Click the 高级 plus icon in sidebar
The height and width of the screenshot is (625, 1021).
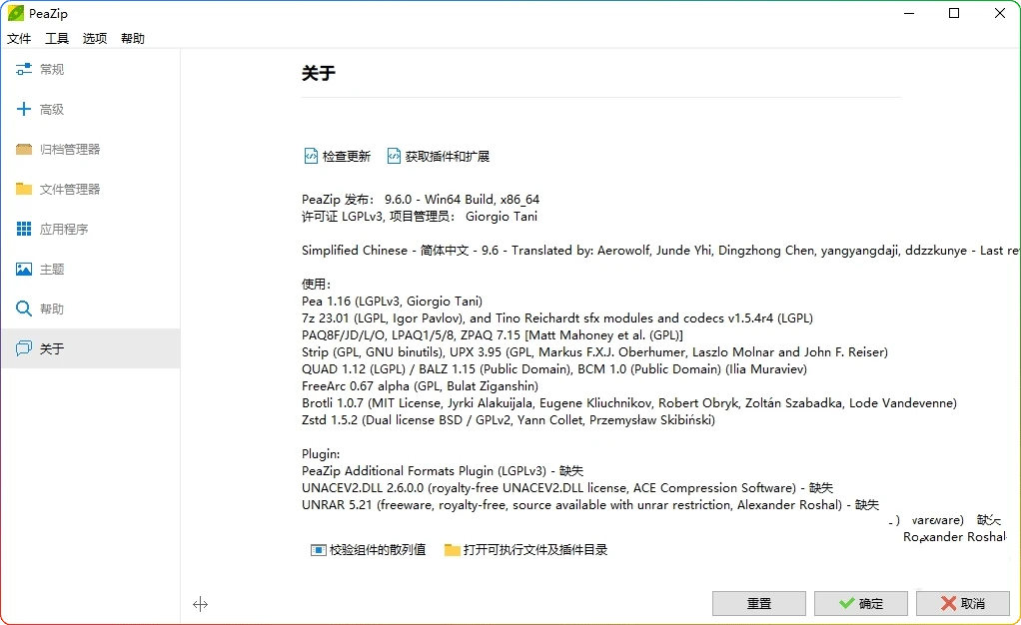(23, 109)
